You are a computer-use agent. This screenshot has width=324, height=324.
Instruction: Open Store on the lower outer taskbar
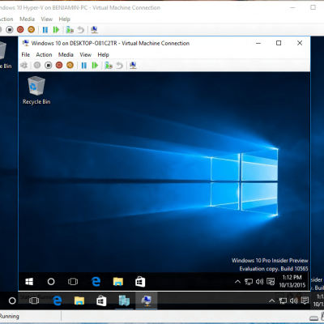(101, 301)
